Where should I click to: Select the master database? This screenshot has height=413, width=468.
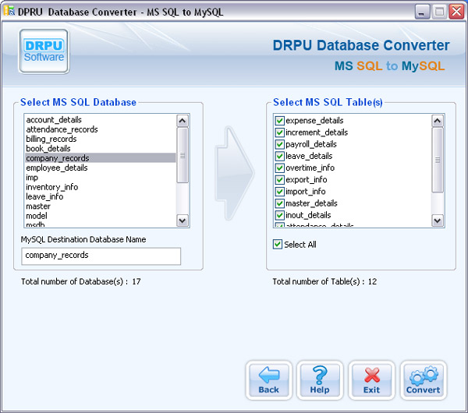click(x=101, y=206)
